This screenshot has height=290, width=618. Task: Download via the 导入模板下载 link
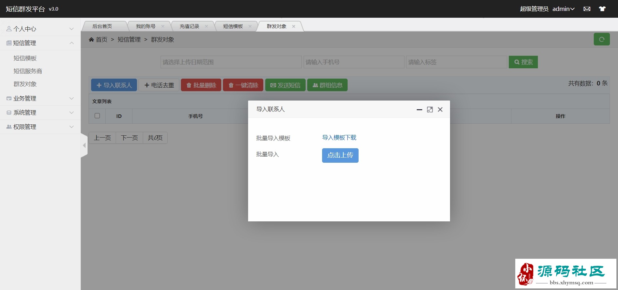tap(339, 138)
